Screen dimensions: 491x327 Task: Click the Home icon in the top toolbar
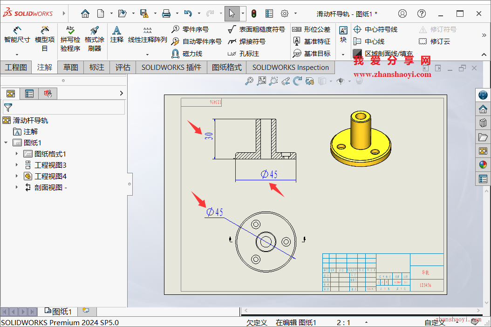(85, 14)
